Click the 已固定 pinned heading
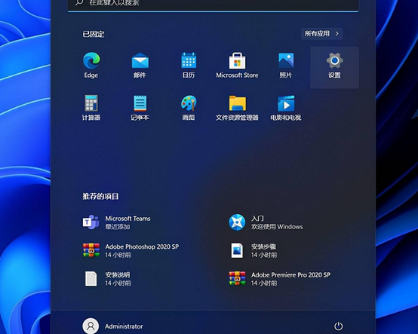 pyautogui.click(x=94, y=34)
